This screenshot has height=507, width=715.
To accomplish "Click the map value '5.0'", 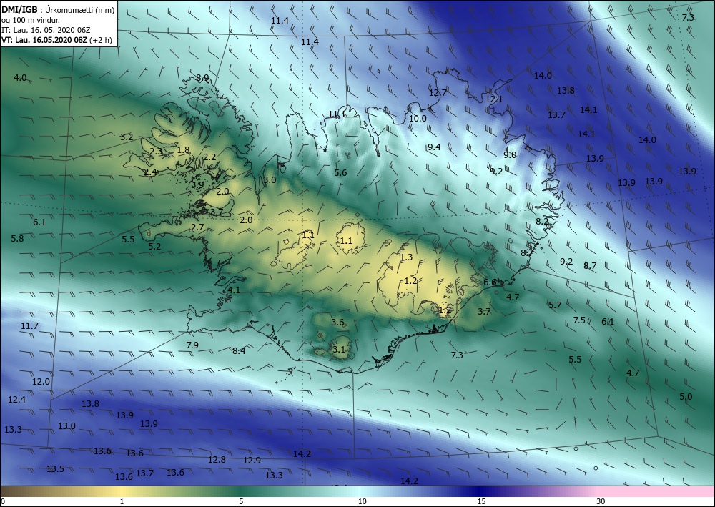I will tap(686, 396).
